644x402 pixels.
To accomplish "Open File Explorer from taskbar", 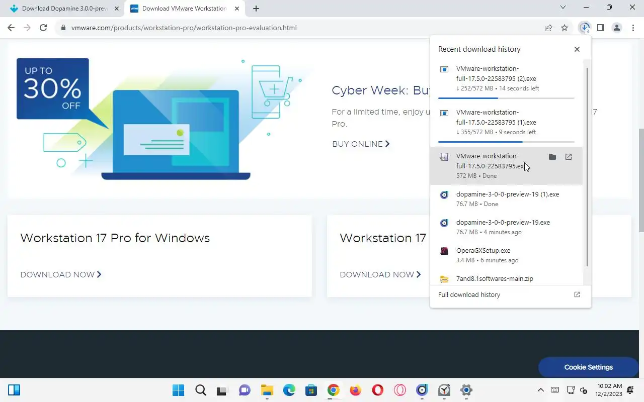I will tap(267, 390).
